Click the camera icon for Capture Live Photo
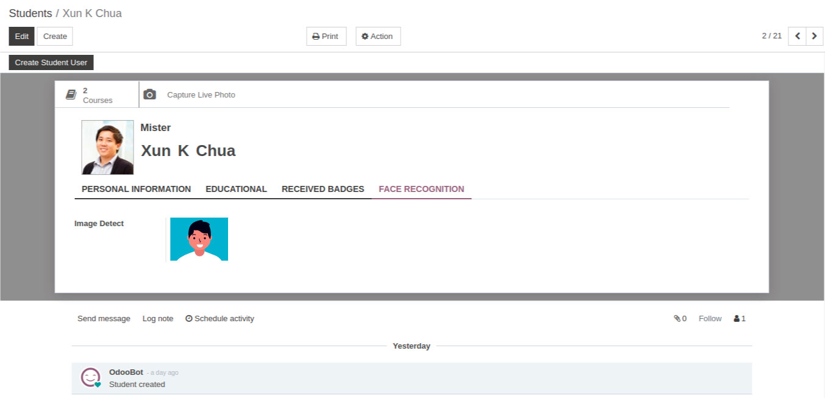Image resolution: width=825 pixels, height=398 pixels. click(149, 94)
